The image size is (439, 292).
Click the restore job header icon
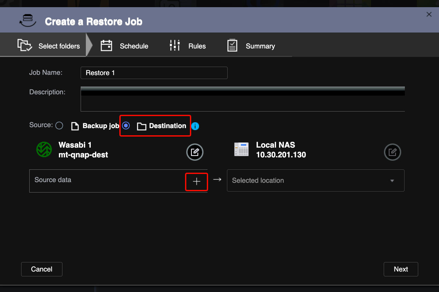pos(28,20)
